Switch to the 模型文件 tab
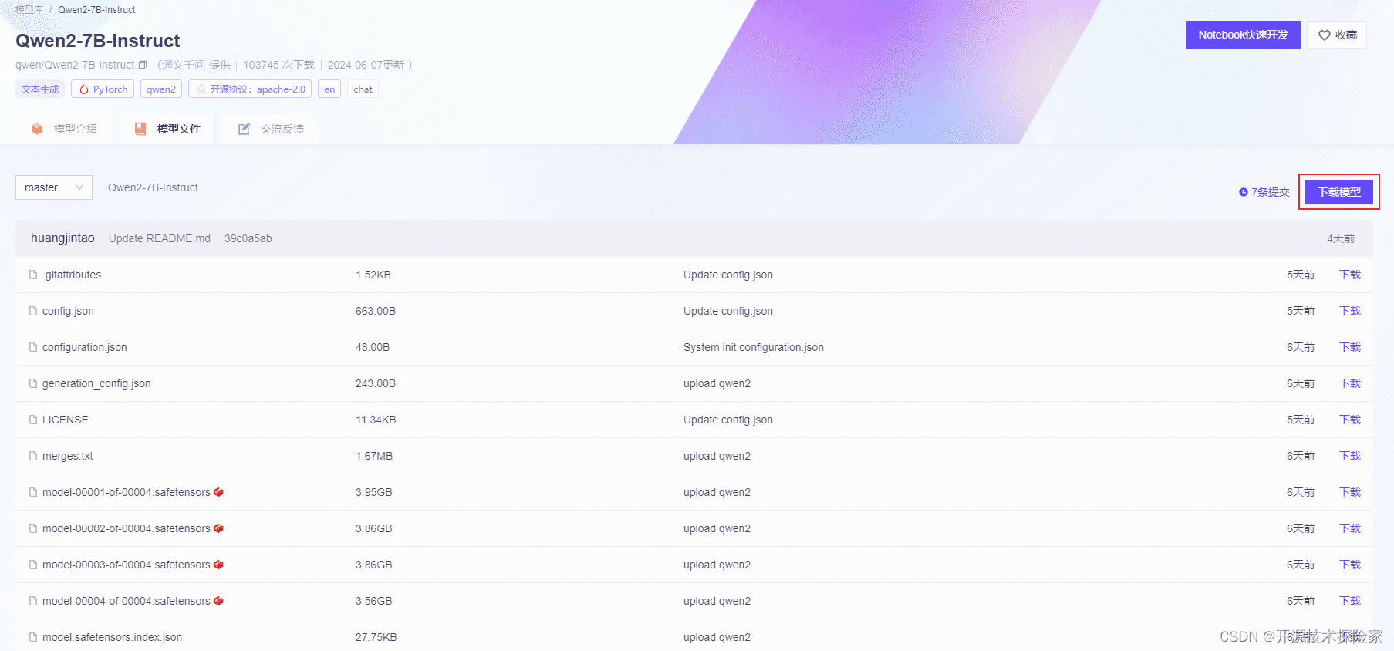1394x651 pixels. (167, 129)
